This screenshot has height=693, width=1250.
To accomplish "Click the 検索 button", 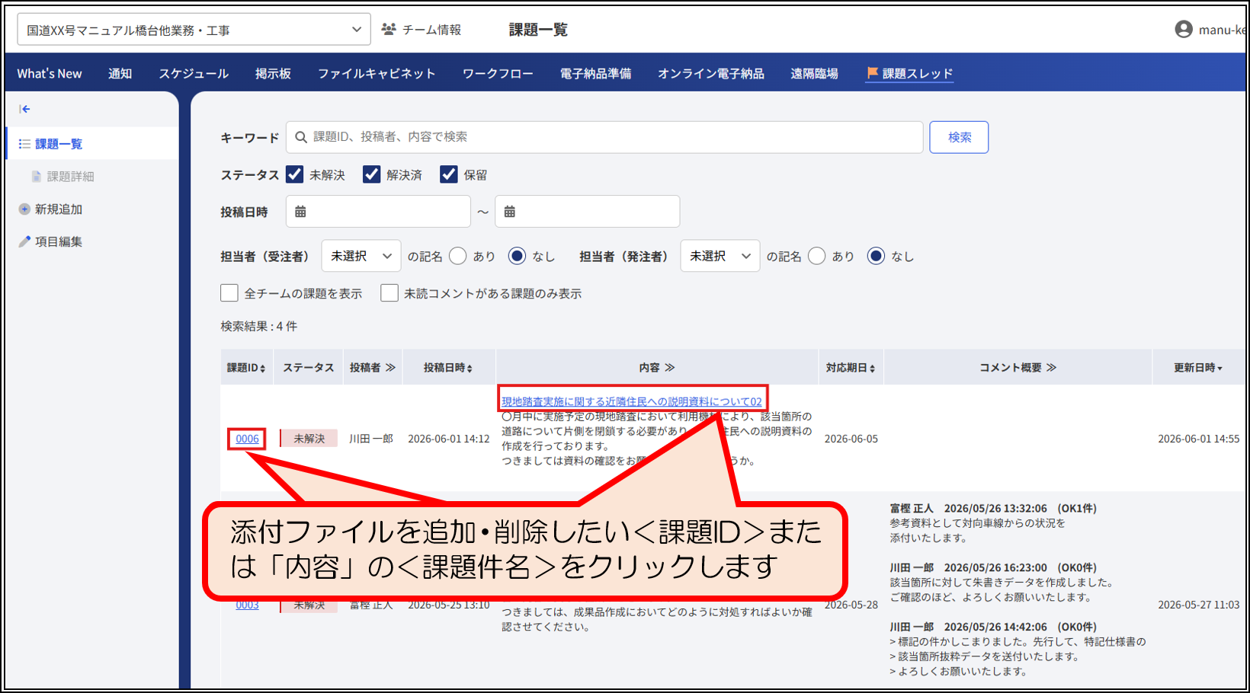I will 959,137.
